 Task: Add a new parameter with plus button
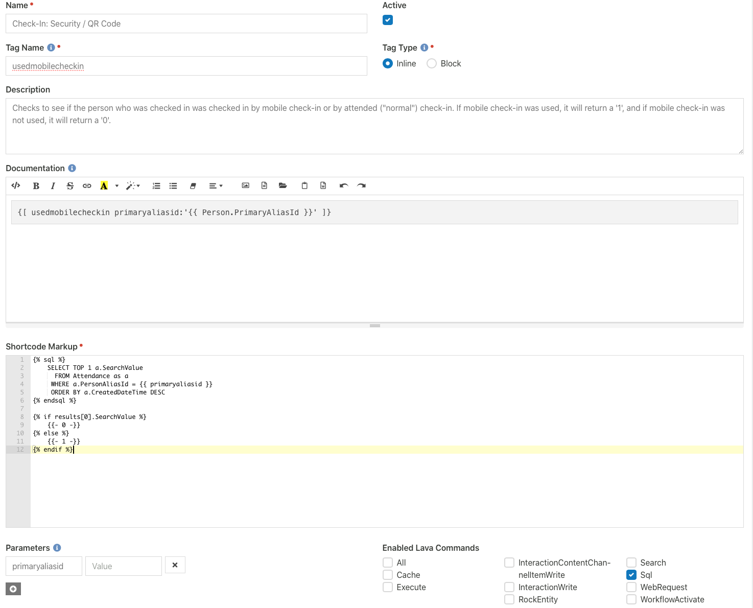point(13,589)
